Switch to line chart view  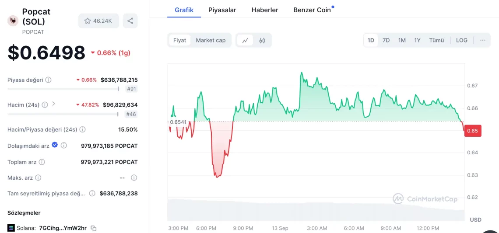[x=245, y=40]
